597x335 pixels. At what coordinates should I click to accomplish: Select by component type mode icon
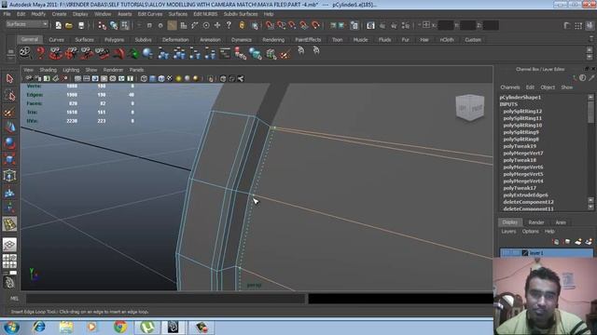(x=125, y=25)
